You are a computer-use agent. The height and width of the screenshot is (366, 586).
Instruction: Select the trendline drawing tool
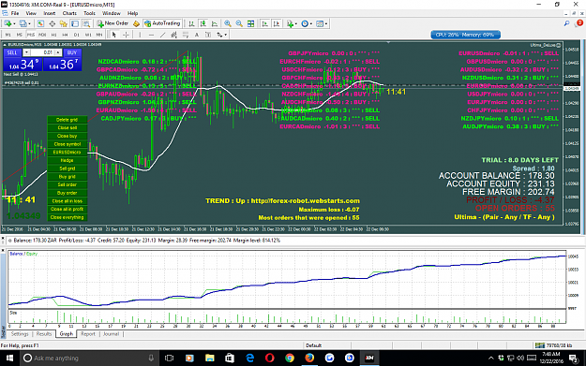(162, 35)
